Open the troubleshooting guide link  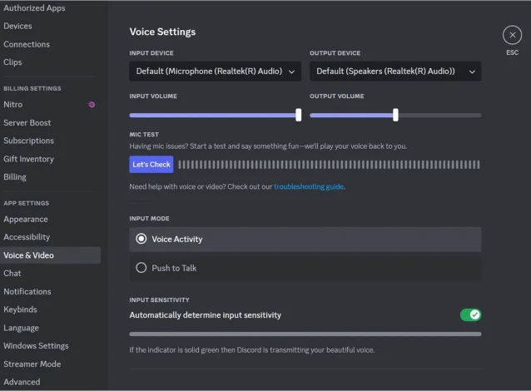[x=308, y=186]
